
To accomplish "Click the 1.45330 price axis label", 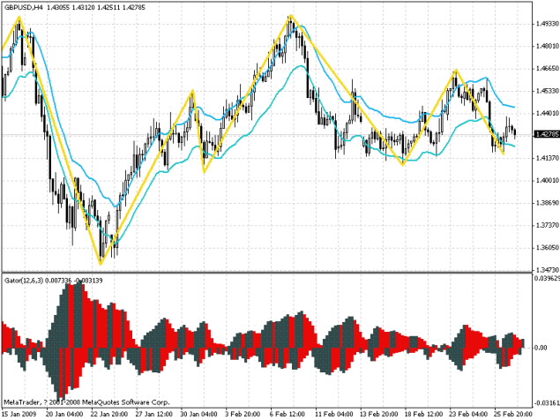I will click(547, 91).
